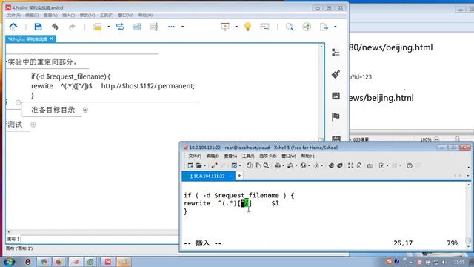Start XMind presentation mode icon
474x267 pixels.
point(225,27)
